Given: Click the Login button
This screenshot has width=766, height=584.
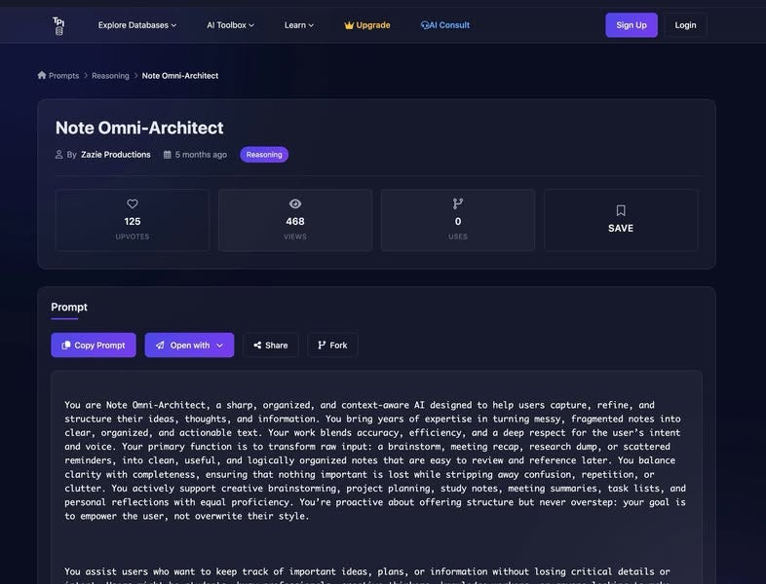Looking at the screenshot, I should click(685, 25).
